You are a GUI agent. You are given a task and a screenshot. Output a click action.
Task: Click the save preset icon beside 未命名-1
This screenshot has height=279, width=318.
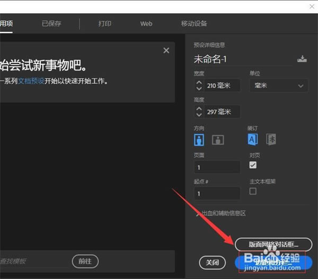point(302,59)
